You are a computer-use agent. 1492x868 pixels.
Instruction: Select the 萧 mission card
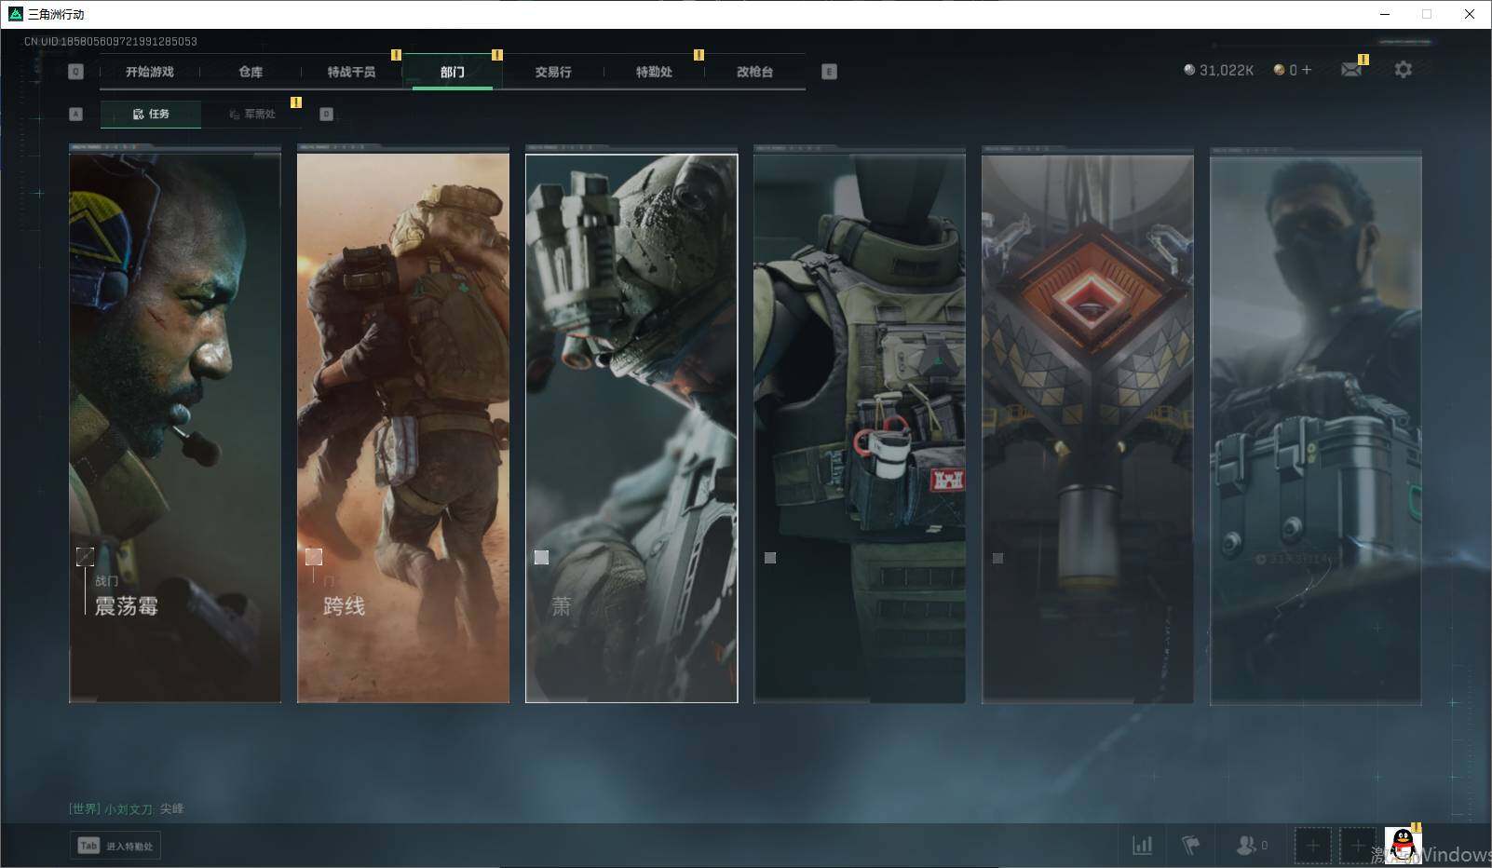pos(631,427)
